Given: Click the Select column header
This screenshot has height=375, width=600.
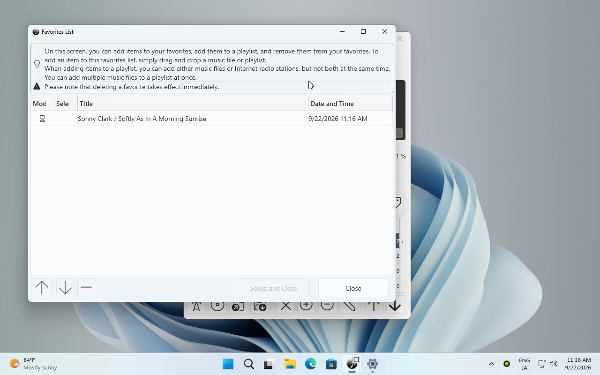Looking at the screenshot, I should pos(66,104).
